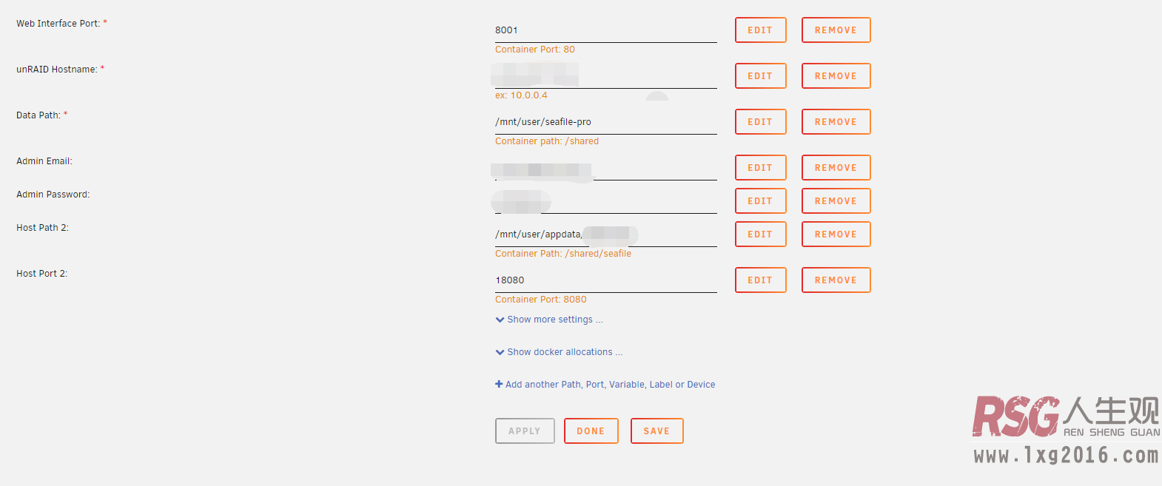Remove the Host Port 2 mapping
1162x486 pixels.
(836, 280)
